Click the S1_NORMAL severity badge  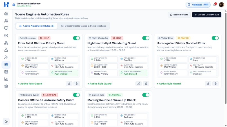coord(115,95)
